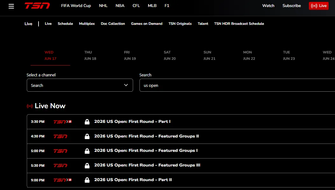Click the 3:30 PM time text
Screen dimensions: 335x190
click(38, 122)
